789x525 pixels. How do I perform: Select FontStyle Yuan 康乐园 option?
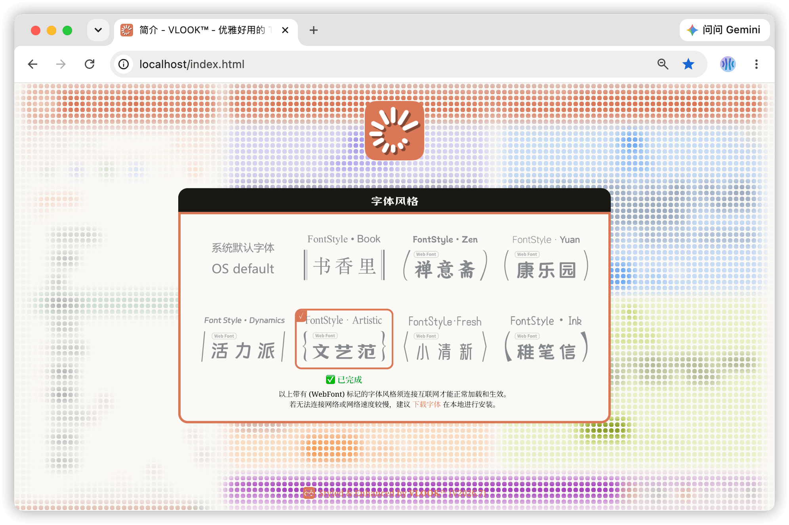(546, 257)
